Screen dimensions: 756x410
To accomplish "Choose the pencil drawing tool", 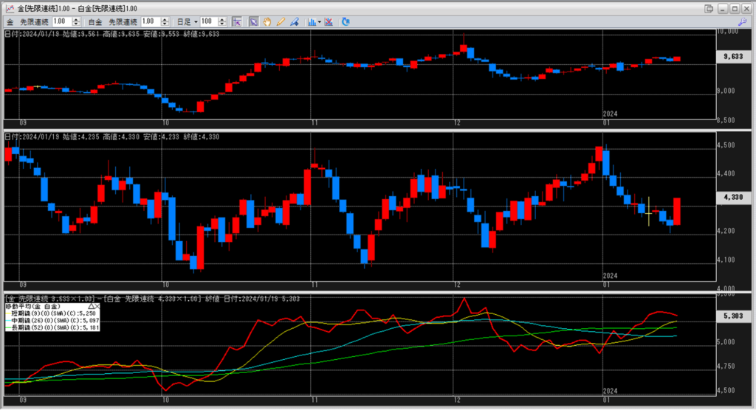I will 281,22.
